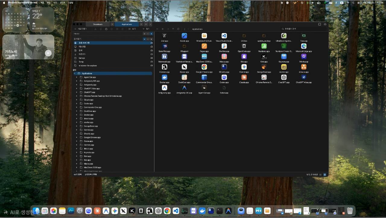386x218 pixels.
Task: Expand the ChatGPT Atlas.app tree node
Action: (x=77, y=89)
